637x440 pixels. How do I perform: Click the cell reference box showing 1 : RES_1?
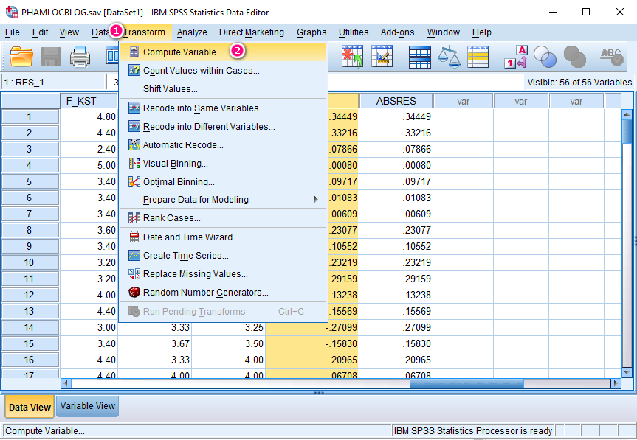[x=53, y=83]
